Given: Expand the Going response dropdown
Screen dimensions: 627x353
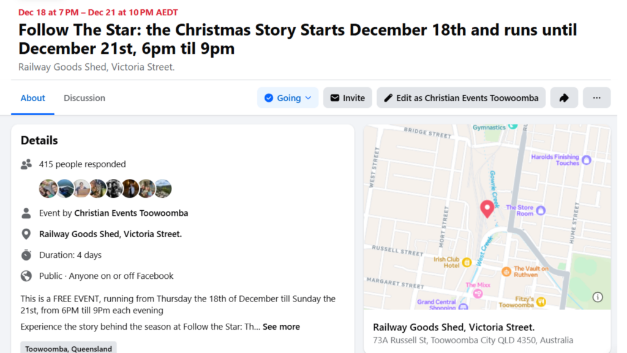Looking at the screenshot, I should click(288, 98).
